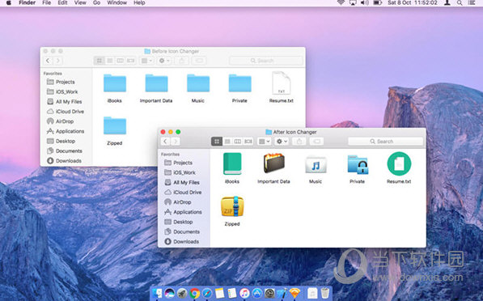Open the iBooks green book folder
The height and width of the screenshot is (301, 483).
[x=232, y=164]
